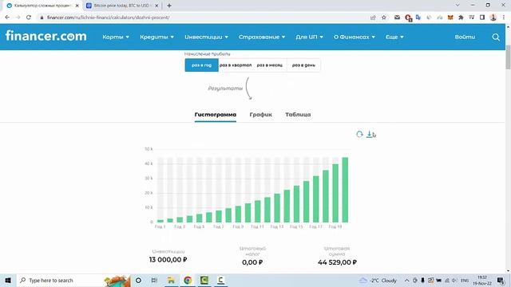
Task: Open the weather widget showing -2°C Cloudy
Action: tap(378, 280)
